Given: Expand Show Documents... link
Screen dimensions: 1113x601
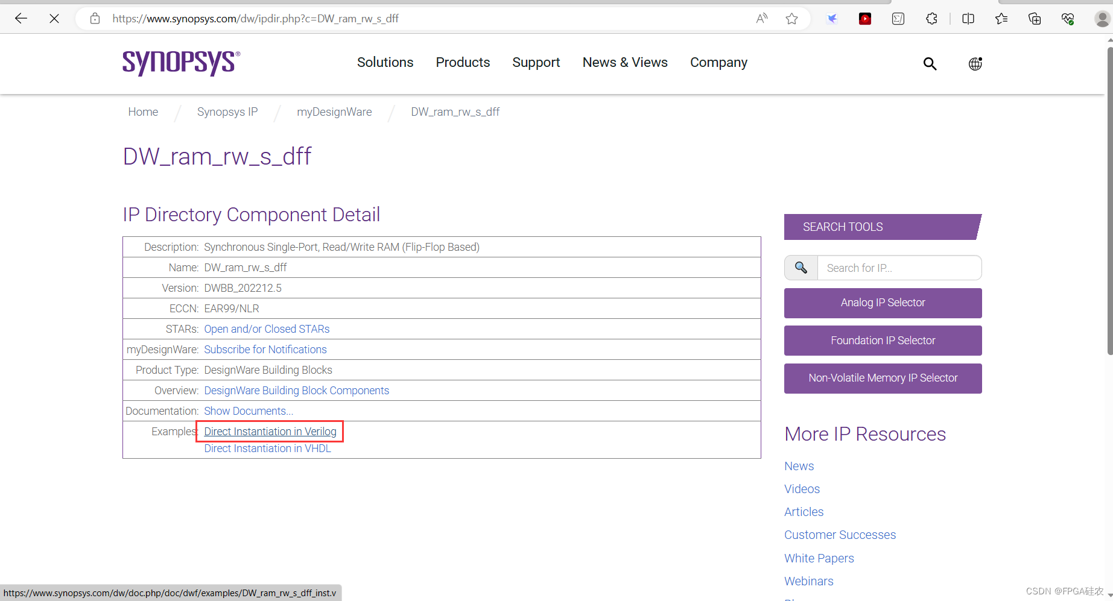Looking at the screenshot, I should tap(249, 411).
